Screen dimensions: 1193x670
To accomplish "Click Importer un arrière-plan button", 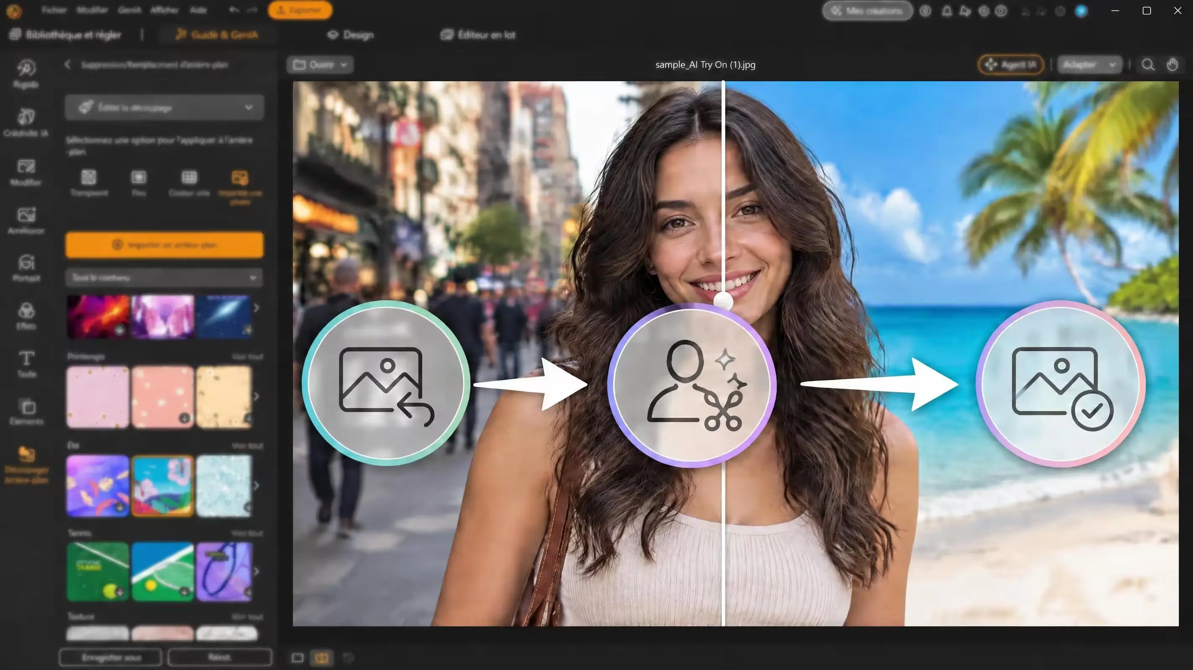I will click(164, 245).
